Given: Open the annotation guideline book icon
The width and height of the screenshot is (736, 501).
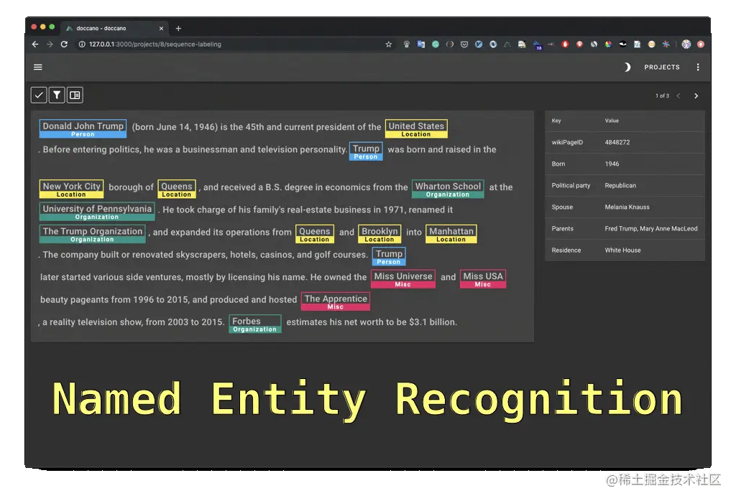Looking at the screenshot, I should pos(75,95).
